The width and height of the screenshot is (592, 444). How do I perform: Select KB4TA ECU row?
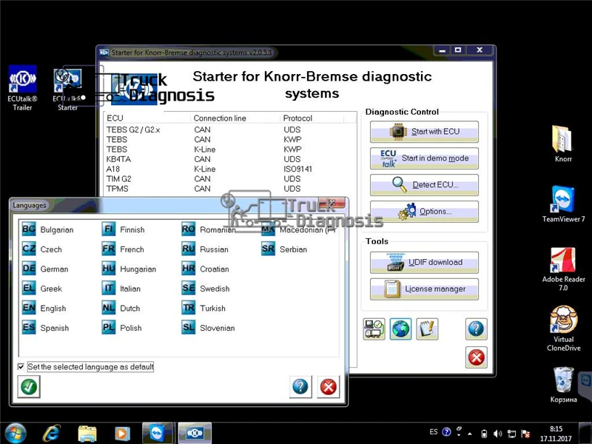click(x=229, y=159)
